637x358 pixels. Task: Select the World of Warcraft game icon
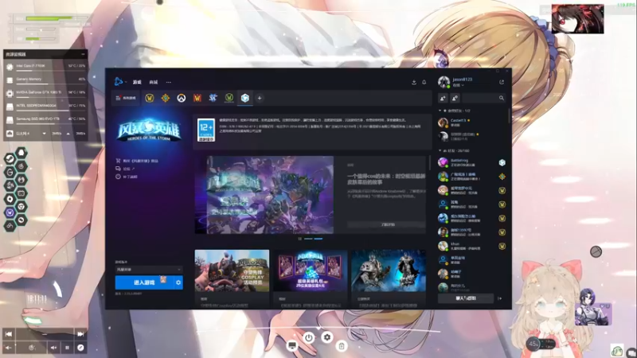click(150, 98)
